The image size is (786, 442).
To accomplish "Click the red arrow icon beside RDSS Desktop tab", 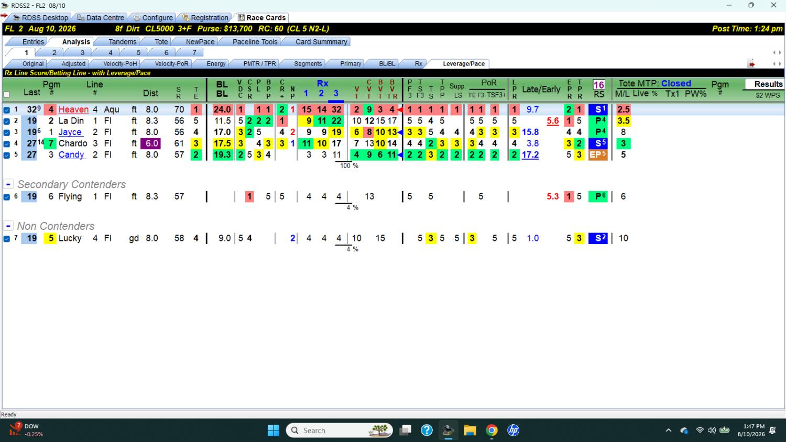I will pos(4,16).
